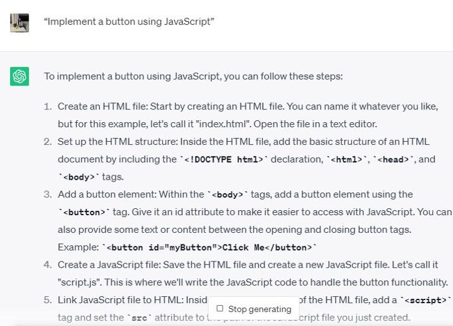The height and width of the screenshot is (326, 453).
Task: Select step 1 'Create an HTML file' text
Action: click(x=247, y=106)
